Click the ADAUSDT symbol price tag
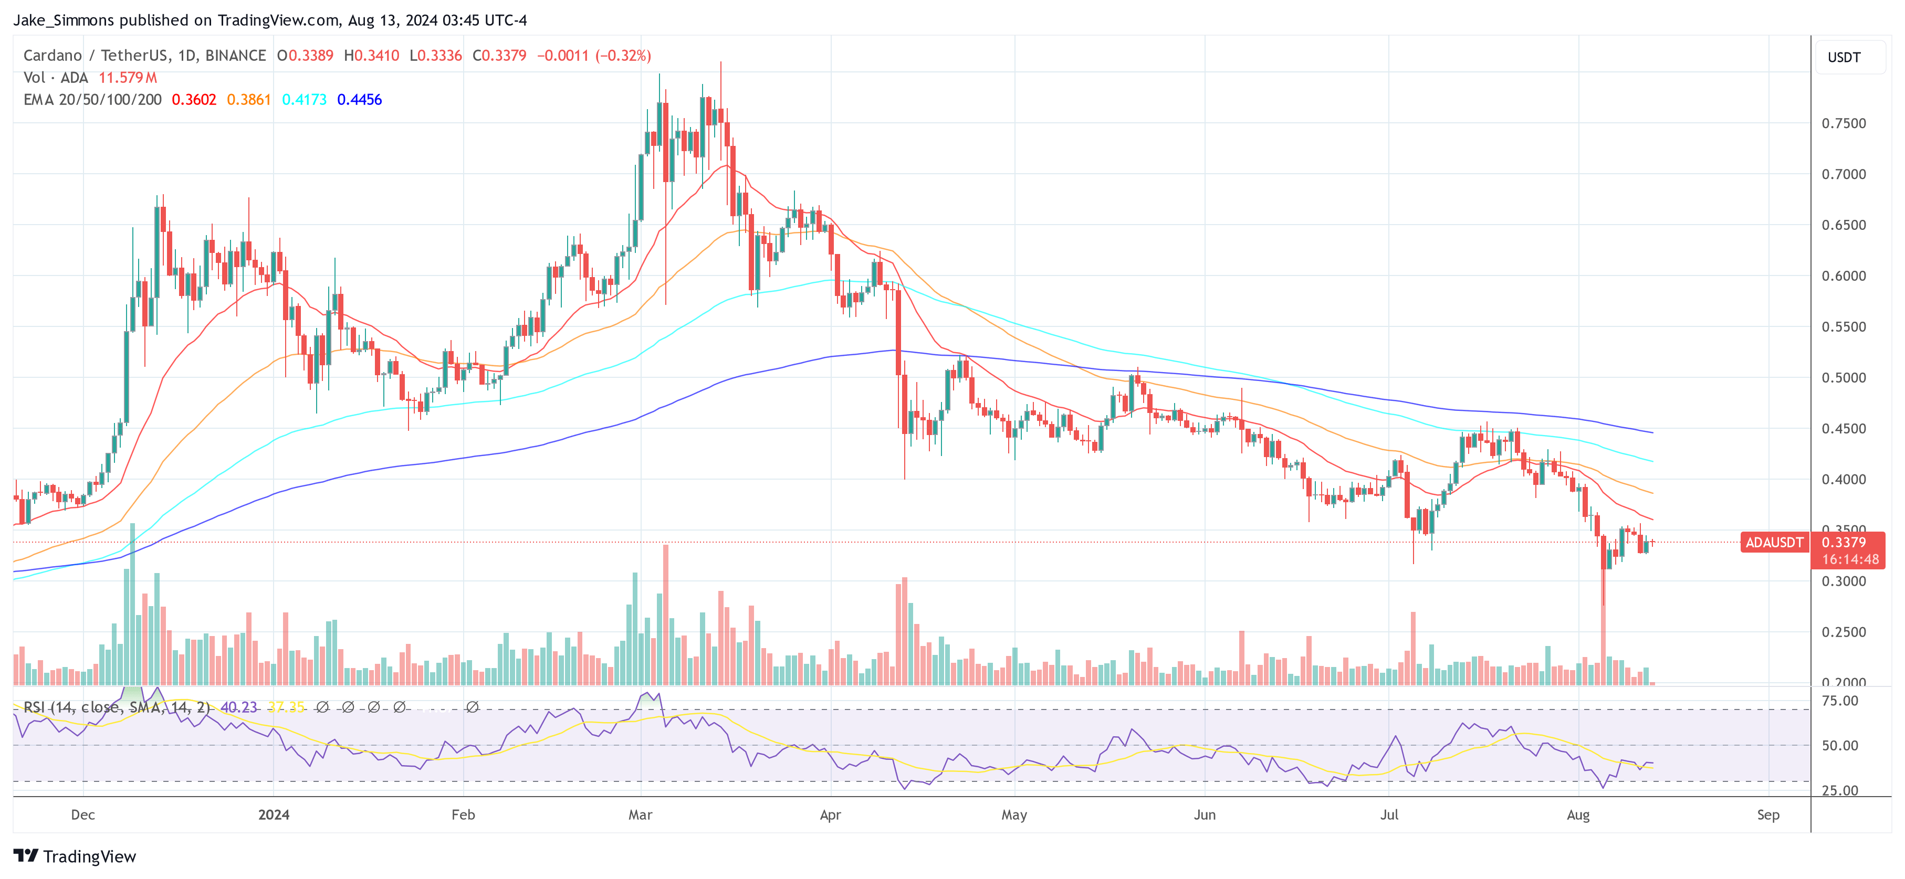This screenshot has height=879, width=1905. point(1774,543)
